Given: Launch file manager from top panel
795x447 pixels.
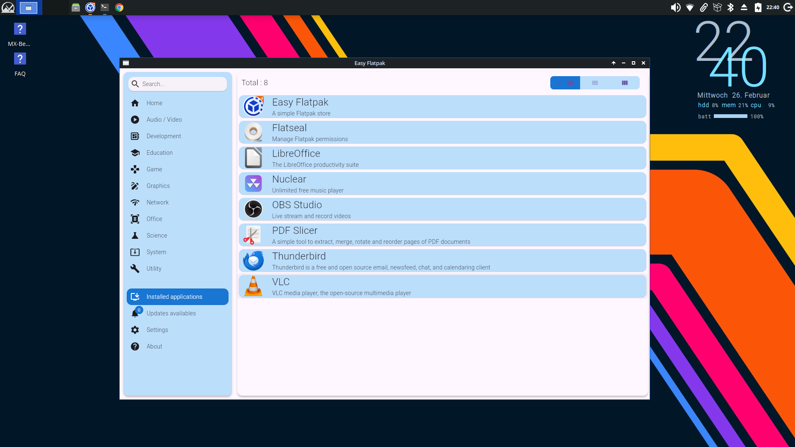Looking at the screenshot, I should (x=75, y=7).
